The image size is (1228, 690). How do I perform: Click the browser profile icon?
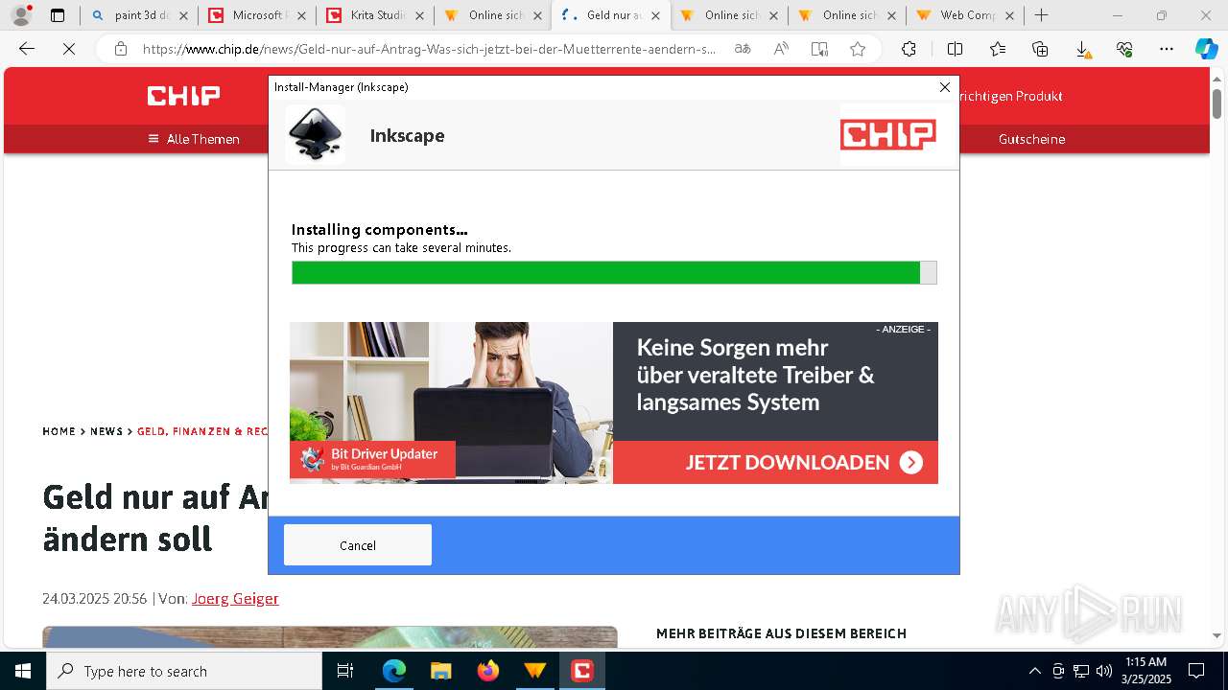(21, 15)
